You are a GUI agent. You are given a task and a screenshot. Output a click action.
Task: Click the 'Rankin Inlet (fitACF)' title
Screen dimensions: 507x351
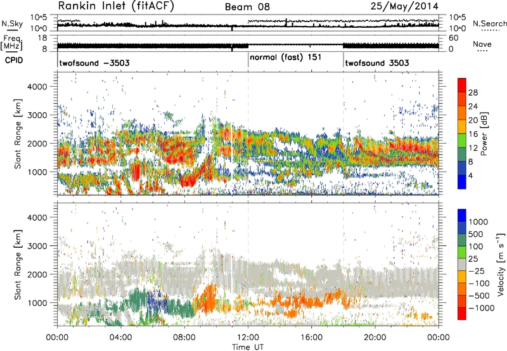coord(116,6)
